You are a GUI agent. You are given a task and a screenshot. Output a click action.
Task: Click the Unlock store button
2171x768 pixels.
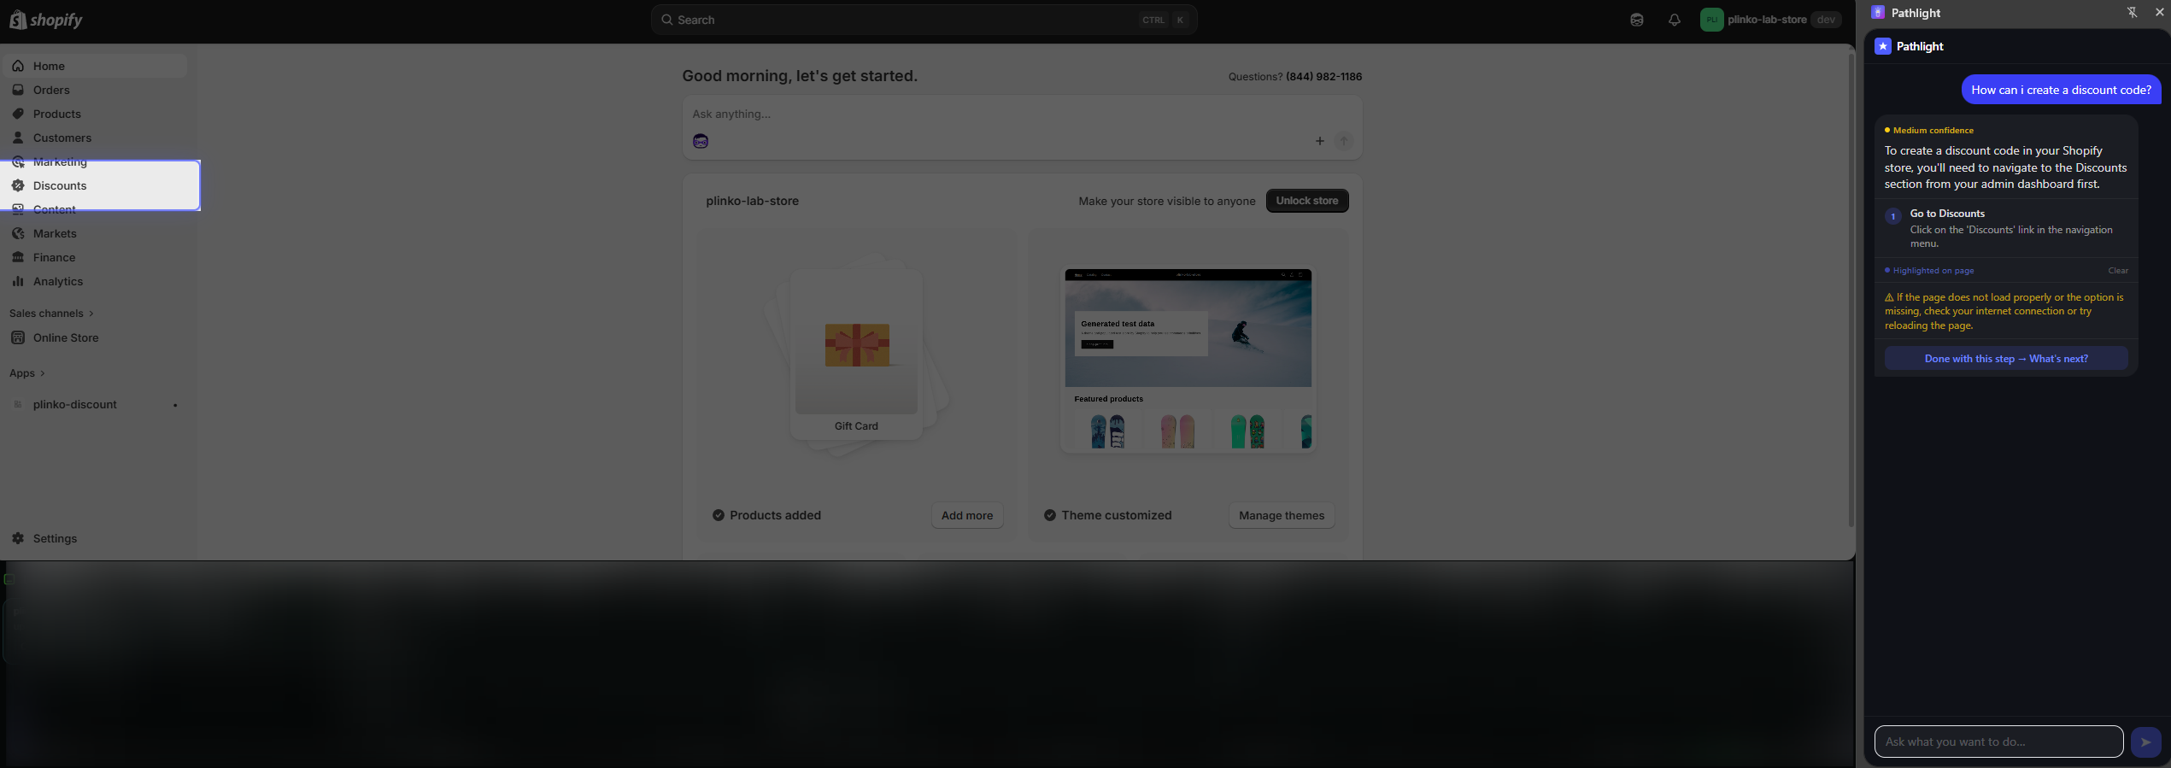pyautogui.click(x=1307, y=201)
